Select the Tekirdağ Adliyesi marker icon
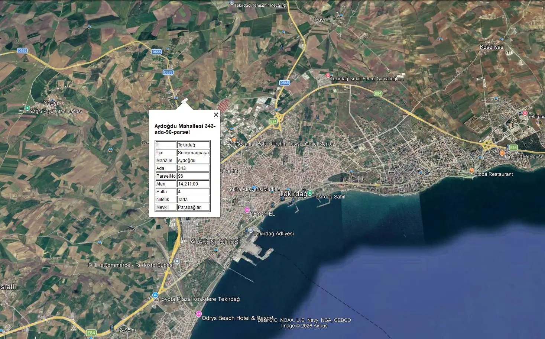 (x=251, y=230)
